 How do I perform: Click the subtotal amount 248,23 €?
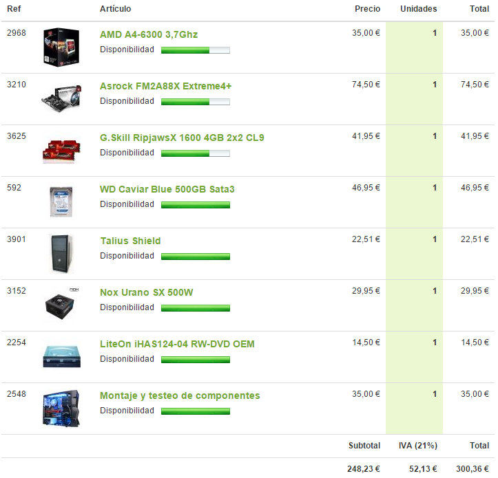click(364, 469)
